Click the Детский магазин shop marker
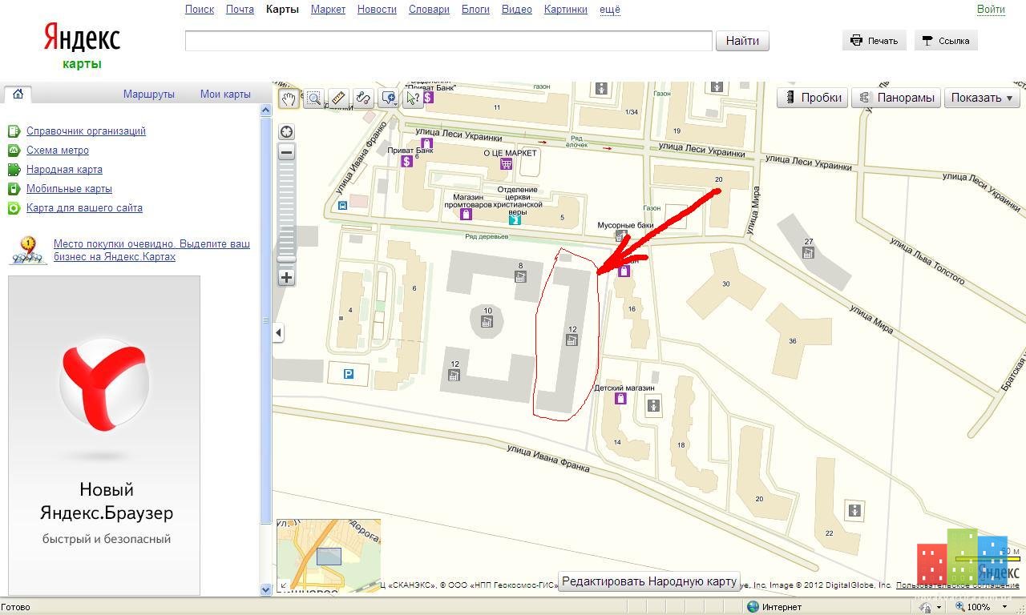 point(620,398)
